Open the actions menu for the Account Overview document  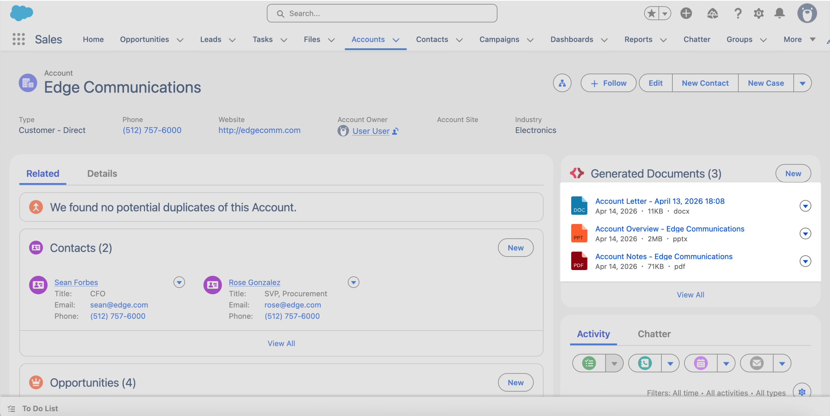805,233
